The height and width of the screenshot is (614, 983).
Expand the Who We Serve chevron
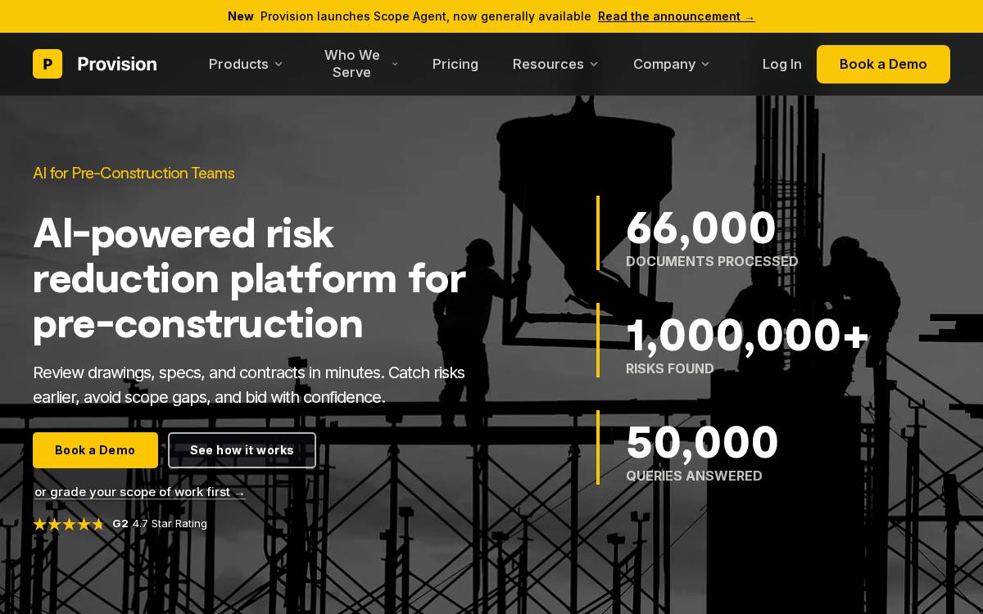coord(395,64)
